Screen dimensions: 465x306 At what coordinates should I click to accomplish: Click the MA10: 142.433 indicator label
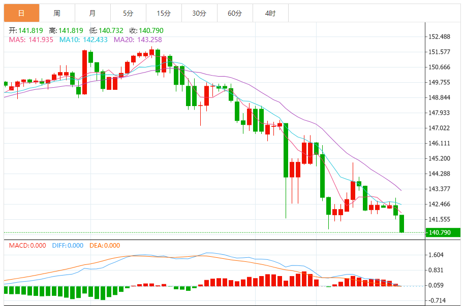83,40
